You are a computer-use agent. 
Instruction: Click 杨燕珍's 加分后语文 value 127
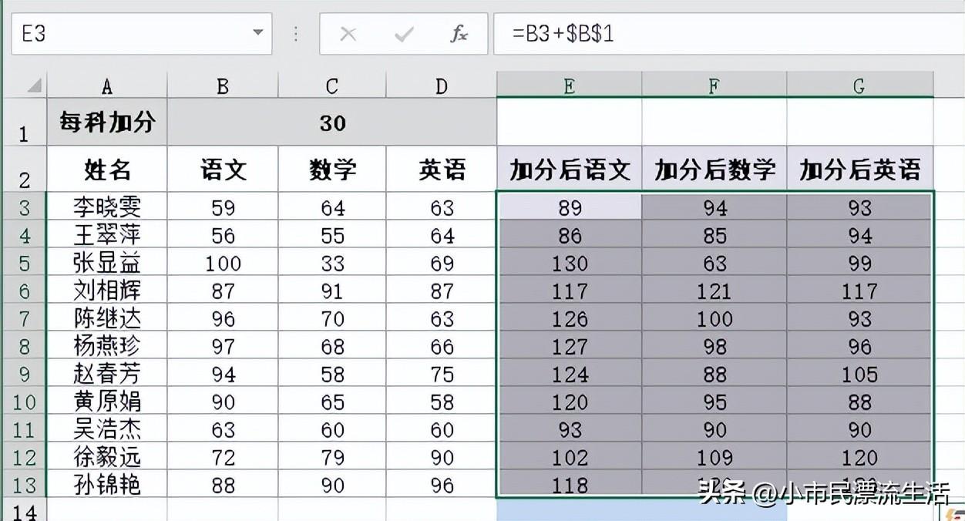pos(570,346)
